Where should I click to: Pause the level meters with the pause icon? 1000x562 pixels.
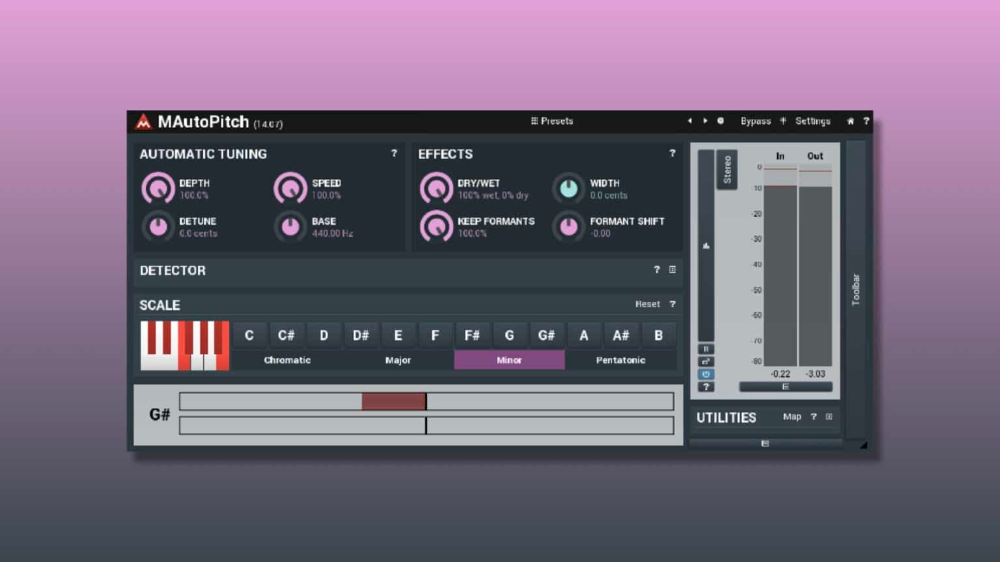coord(706,349)
